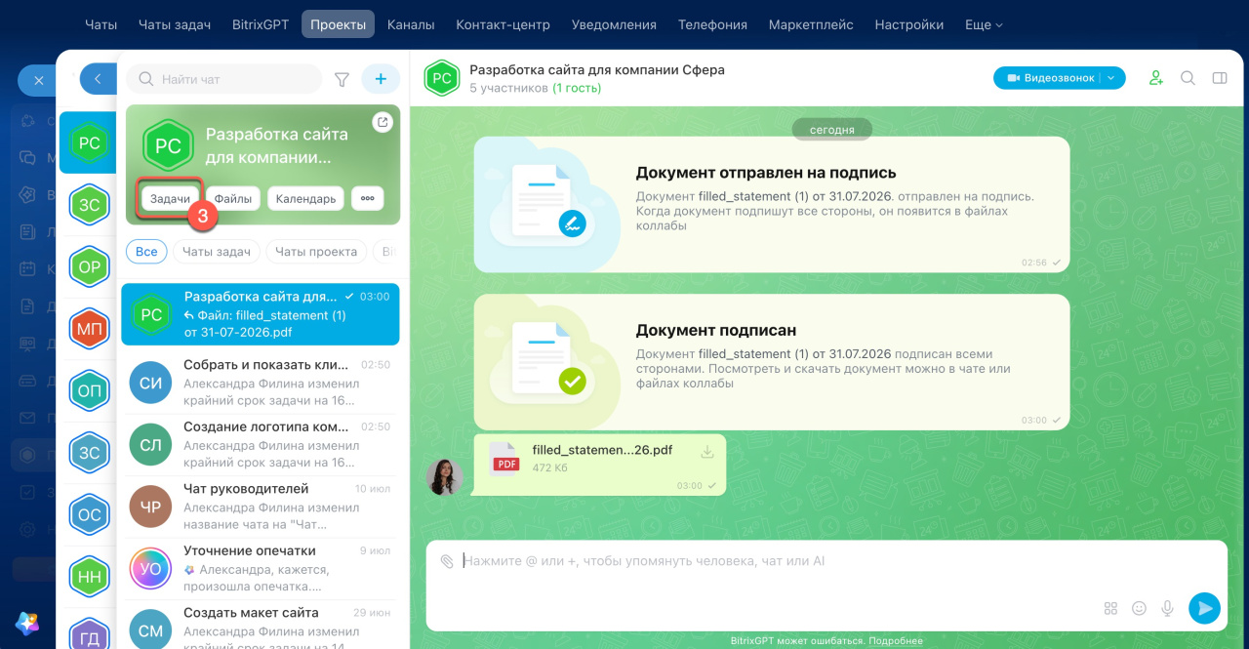Click the search magnifier in chat header

1188,78
